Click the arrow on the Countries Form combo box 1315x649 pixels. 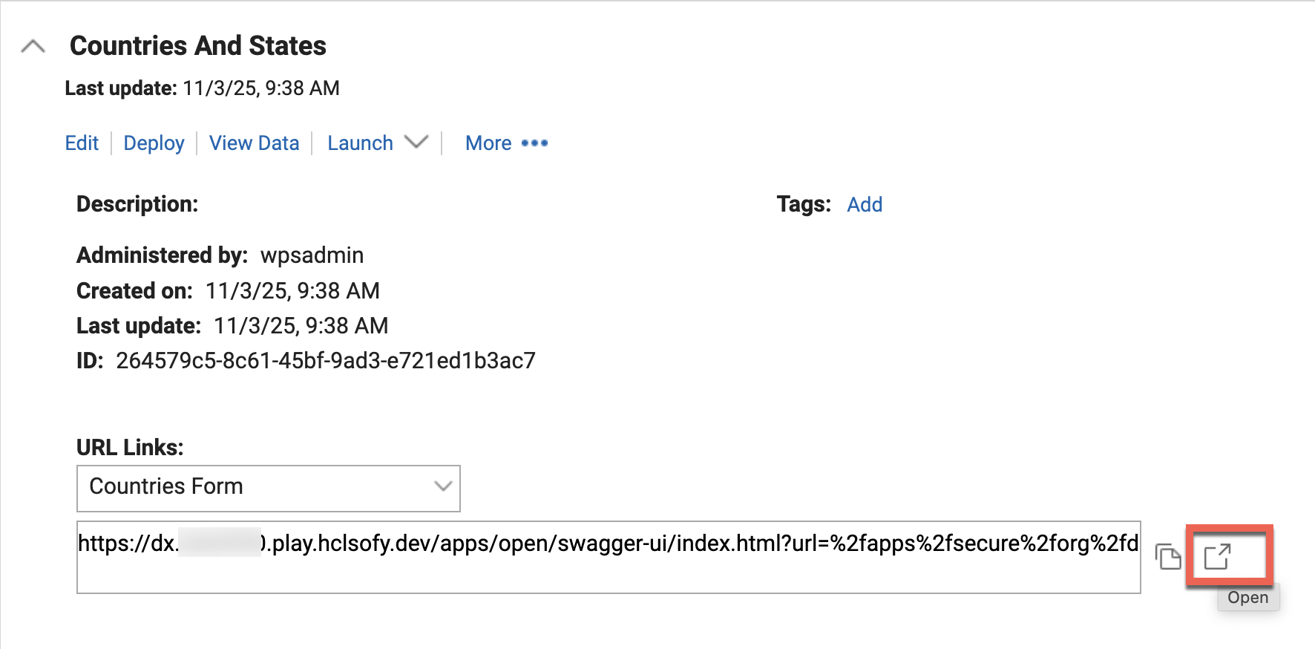(443, 487)
